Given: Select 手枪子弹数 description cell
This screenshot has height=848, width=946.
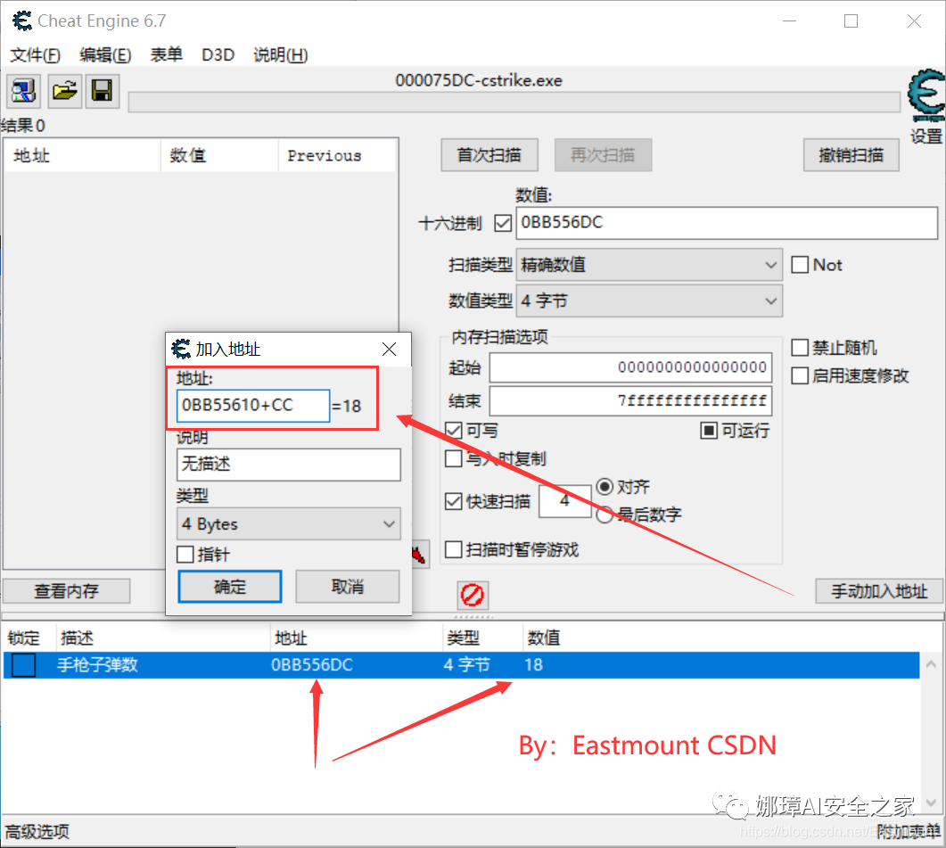Looking at the screenshot, I should click(x=98, y=665).
